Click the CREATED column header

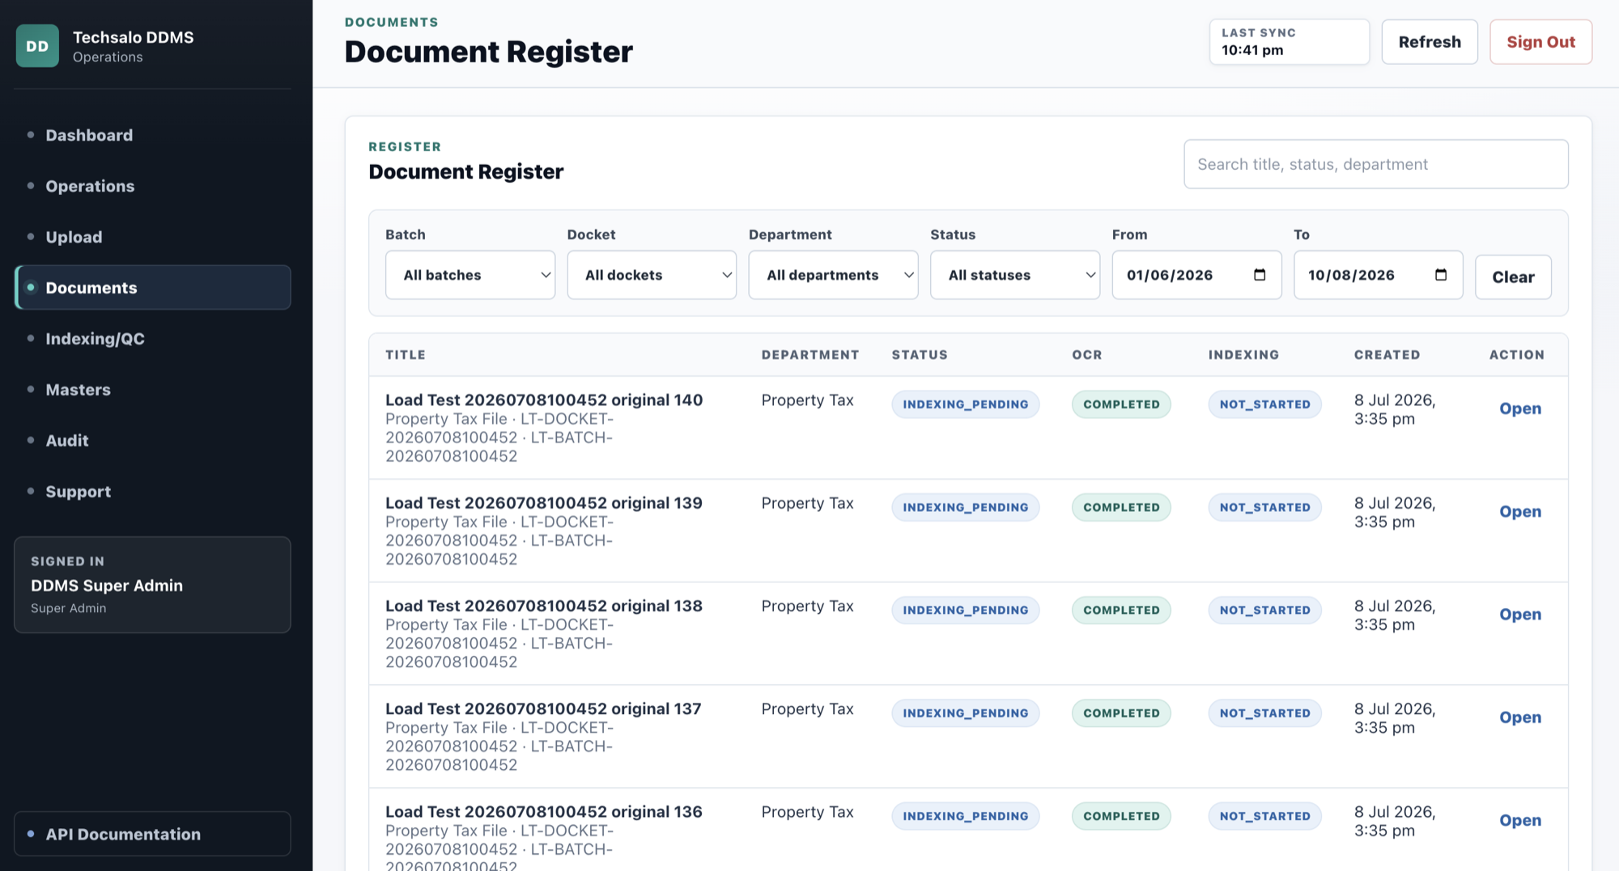click(1387, 354)
